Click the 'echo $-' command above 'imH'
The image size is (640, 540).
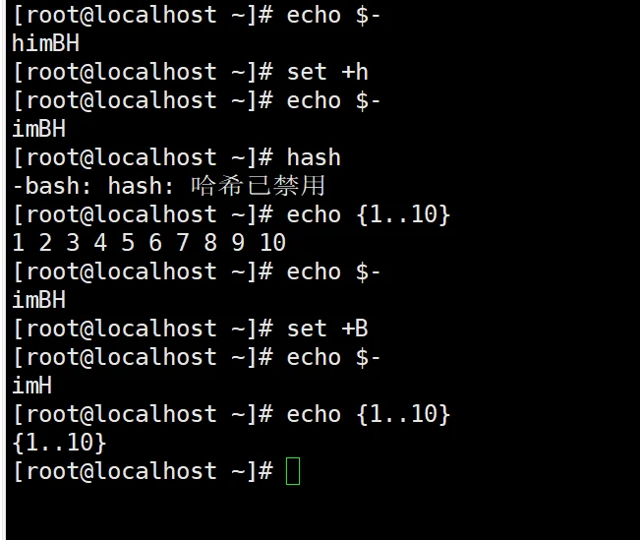coord(333,357)
